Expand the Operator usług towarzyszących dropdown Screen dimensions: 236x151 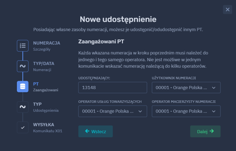click(112, 111)
